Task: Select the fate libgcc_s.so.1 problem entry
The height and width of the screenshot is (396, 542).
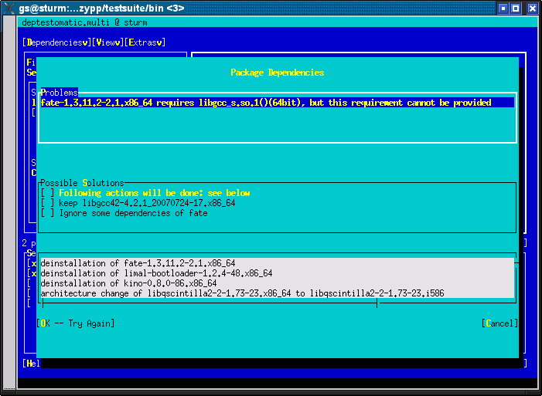Action: [x=278, y=103]
